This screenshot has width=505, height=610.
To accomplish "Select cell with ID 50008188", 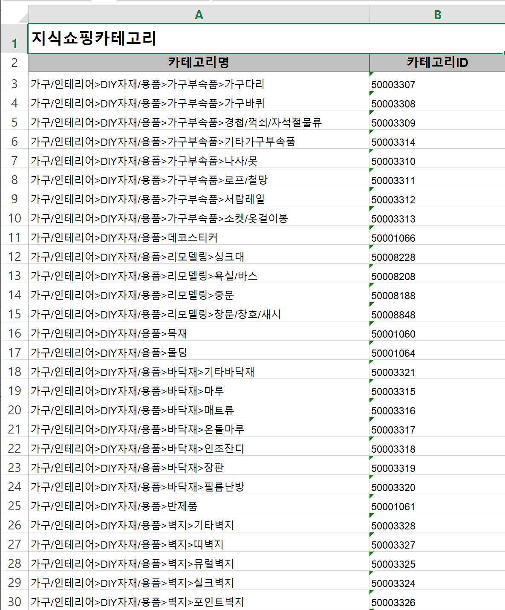I will pos(437,293).
